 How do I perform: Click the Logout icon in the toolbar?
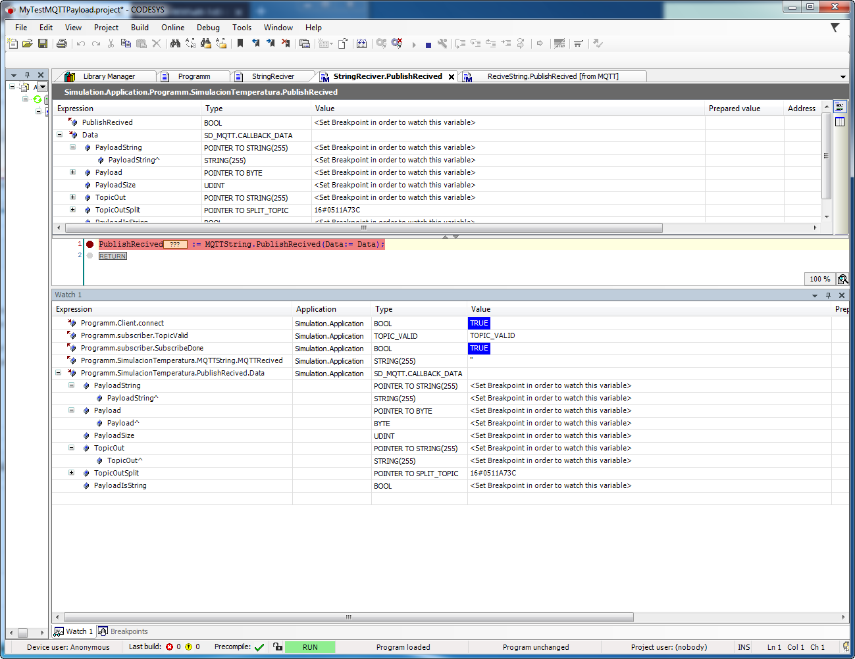395,43
